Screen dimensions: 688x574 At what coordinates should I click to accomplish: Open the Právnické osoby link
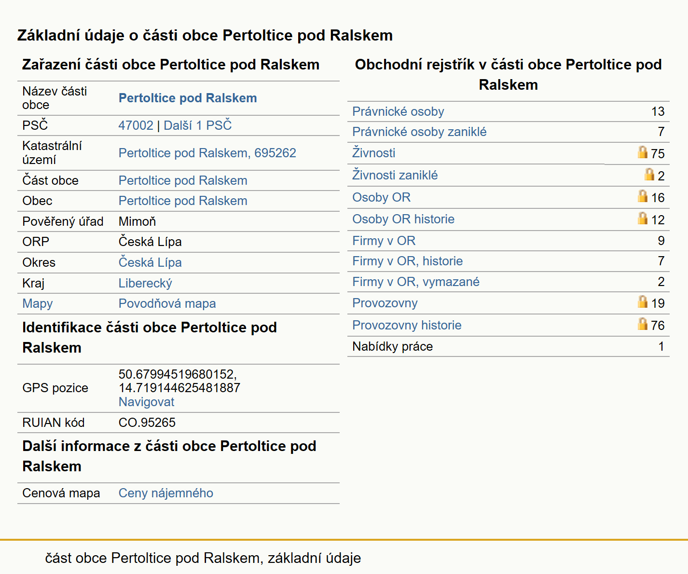pyautogui.click(x=398, y=111)
